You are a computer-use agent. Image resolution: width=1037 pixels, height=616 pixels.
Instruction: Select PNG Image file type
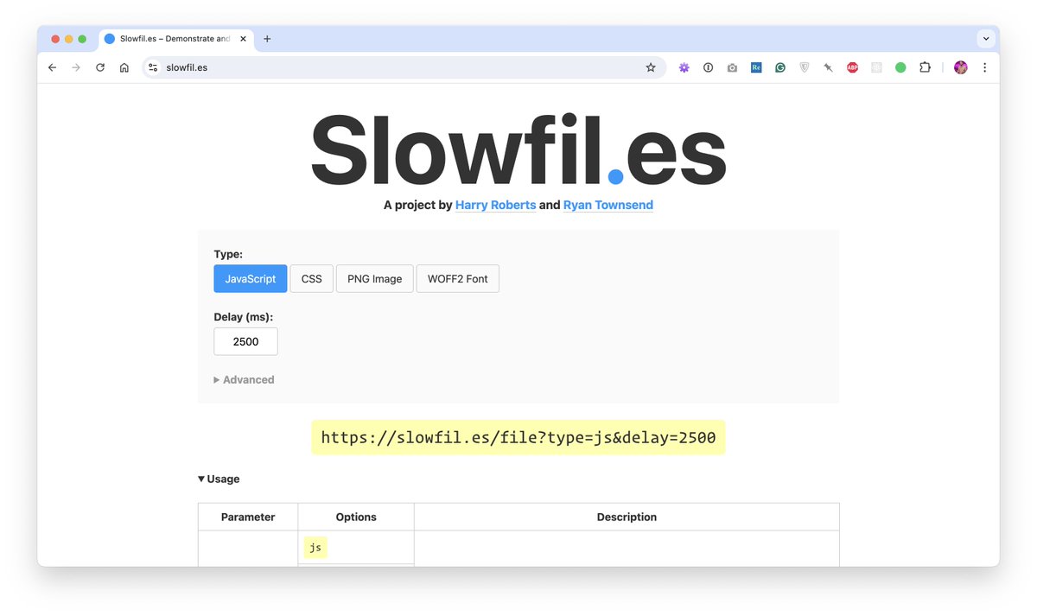pos(375,279)
